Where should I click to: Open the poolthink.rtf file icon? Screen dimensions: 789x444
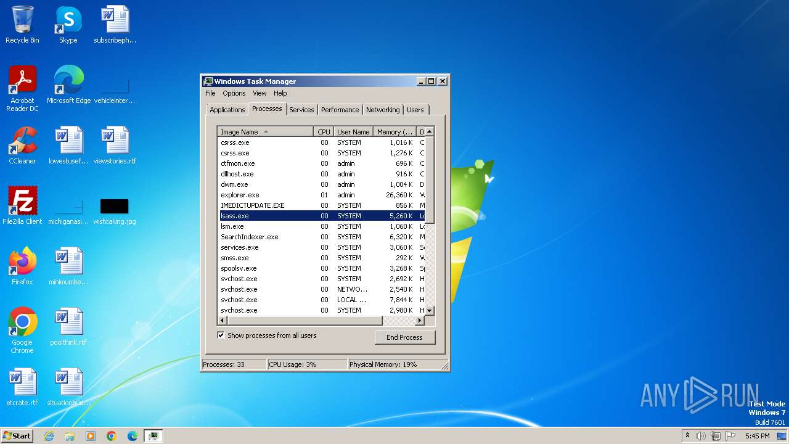coord(68,327)
